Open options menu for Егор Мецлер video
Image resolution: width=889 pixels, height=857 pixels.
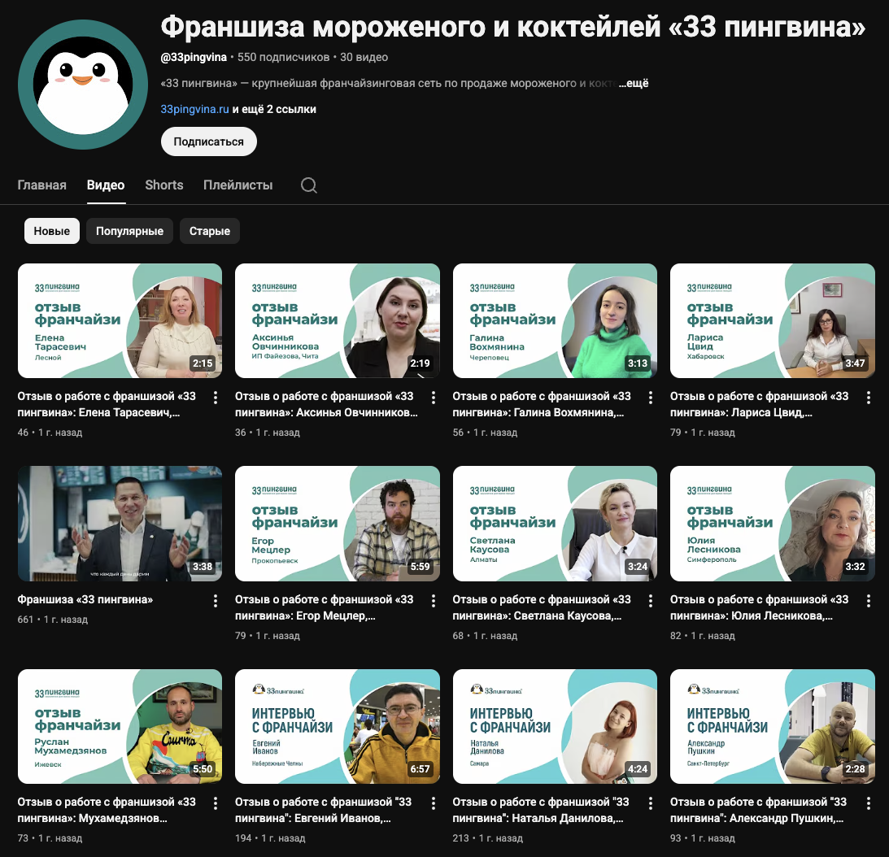click(434, 601)
